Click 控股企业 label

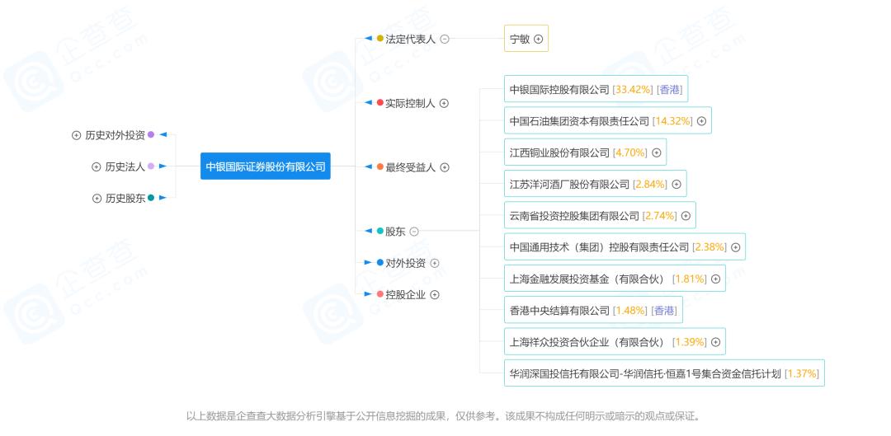(x=406, y=294)
